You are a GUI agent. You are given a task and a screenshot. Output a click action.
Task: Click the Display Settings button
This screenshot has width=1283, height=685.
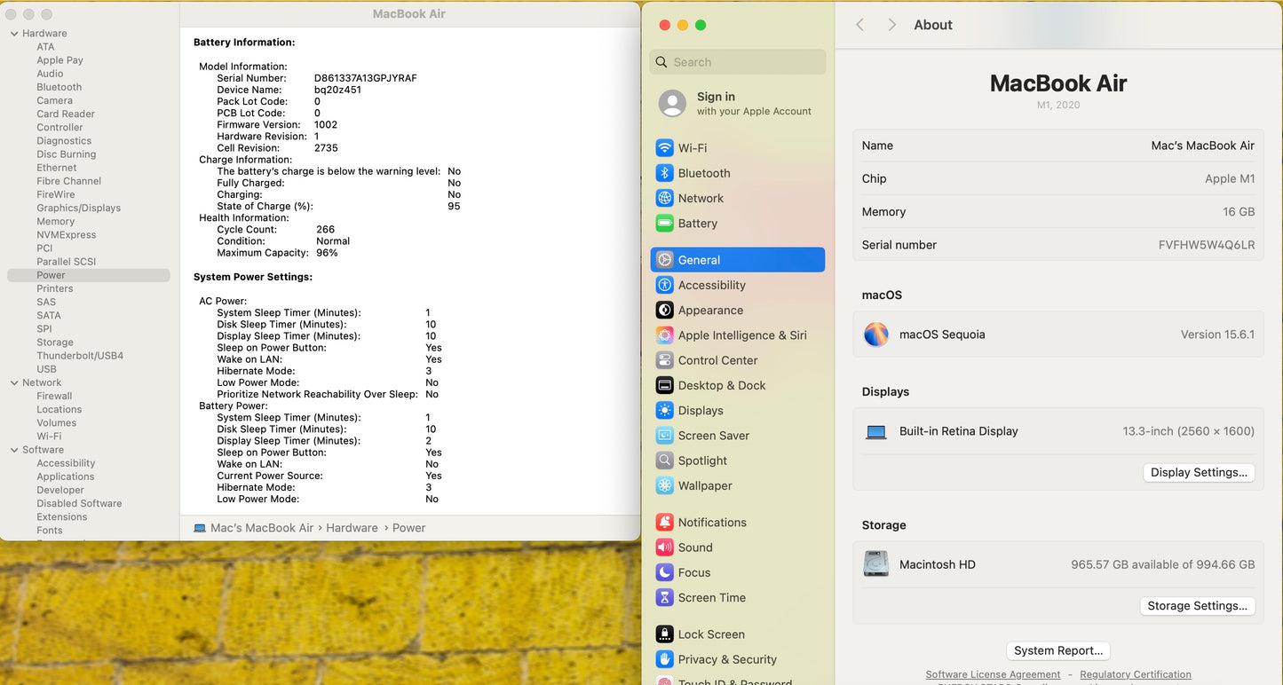tap(1199, 473)
